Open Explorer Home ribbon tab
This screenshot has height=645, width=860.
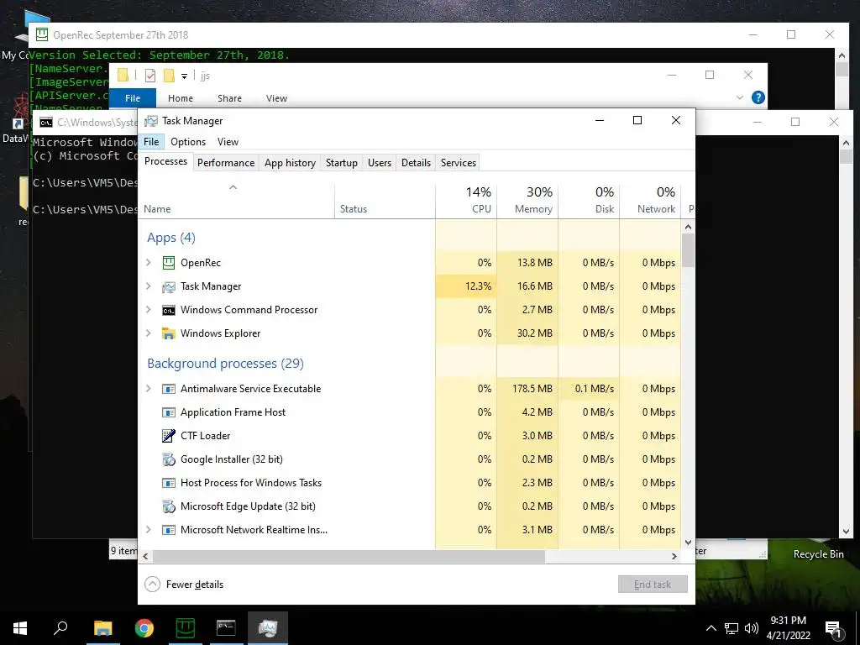click(x=181, y=98)
